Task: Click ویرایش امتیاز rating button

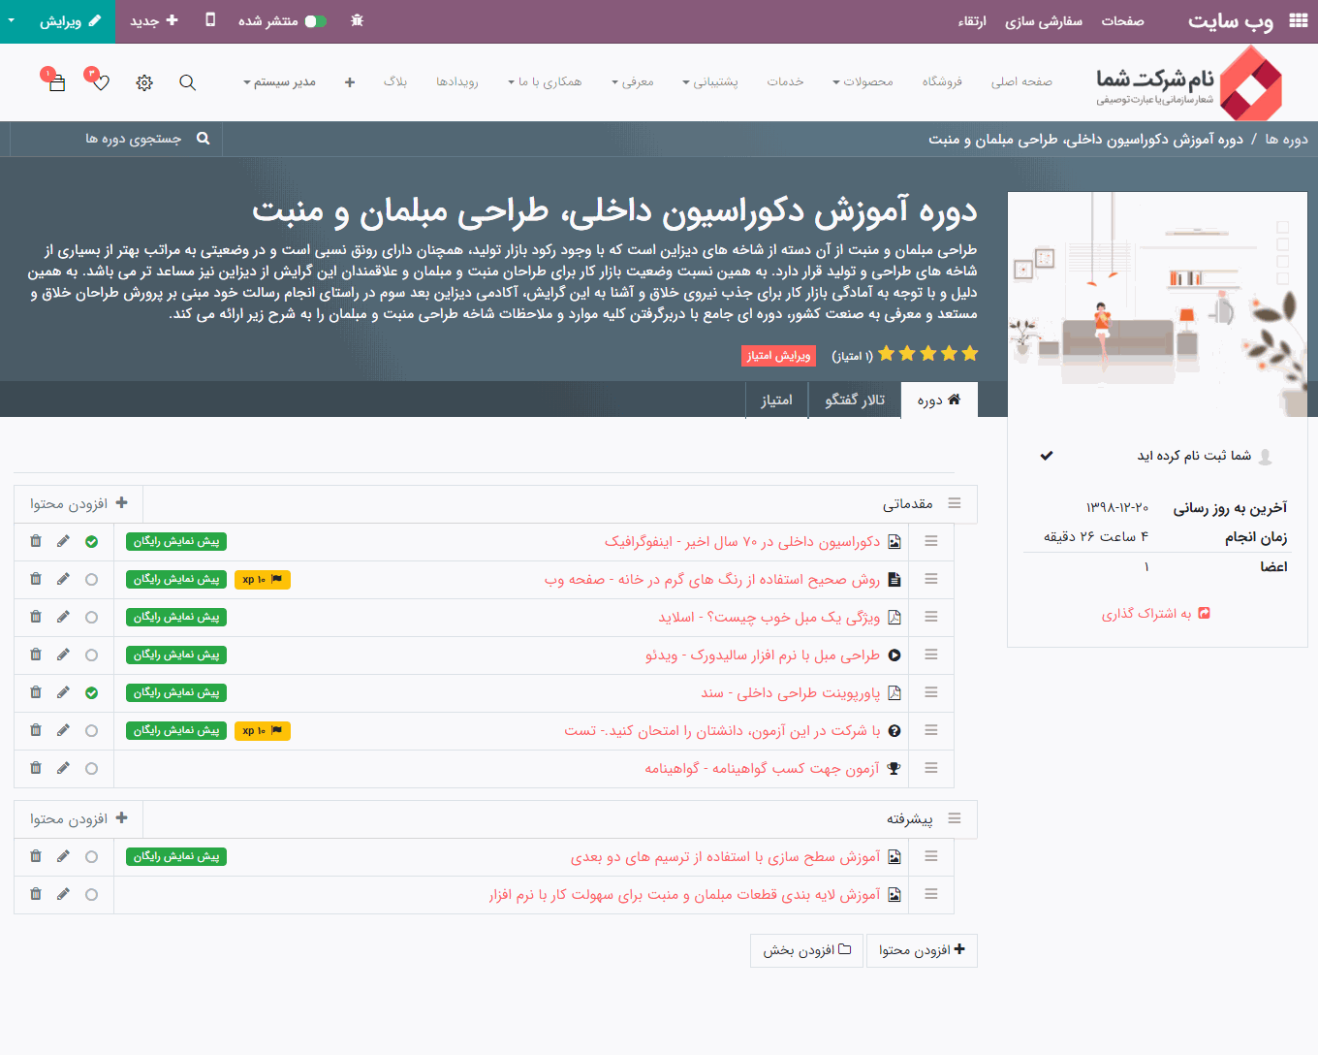Action: (778, 356)
